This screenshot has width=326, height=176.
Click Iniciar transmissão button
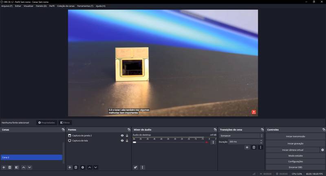tap(295, 137)
